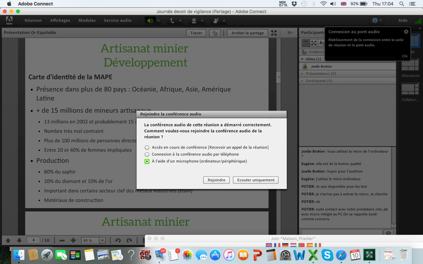Click the slide page number field

(x=33, y=240)
